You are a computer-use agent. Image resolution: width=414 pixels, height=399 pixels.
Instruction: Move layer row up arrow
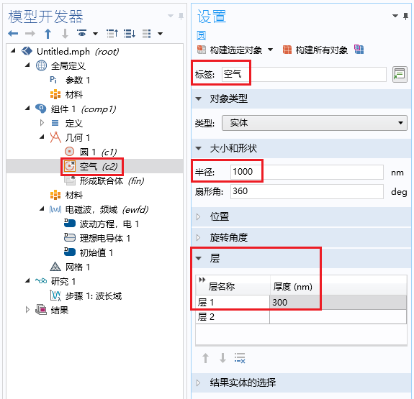205,358
